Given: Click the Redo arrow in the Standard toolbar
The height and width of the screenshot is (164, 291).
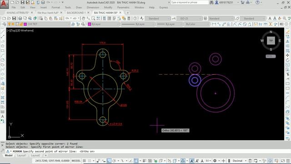Looking at the screenshot, I should [x=75, y=18].
